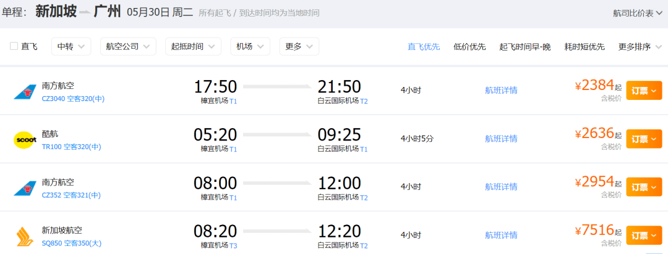The width and height of the screenshot is (668, 254).
Task: Open flight details for SQ850
Action: (x=501, y=235)
